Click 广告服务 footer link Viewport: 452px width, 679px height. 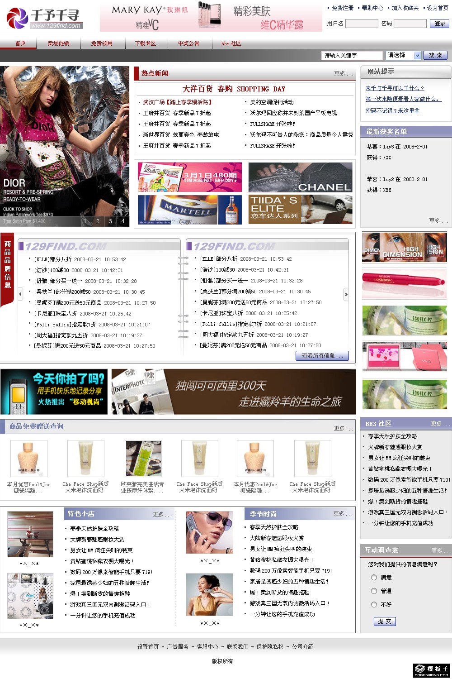[178, 647]
